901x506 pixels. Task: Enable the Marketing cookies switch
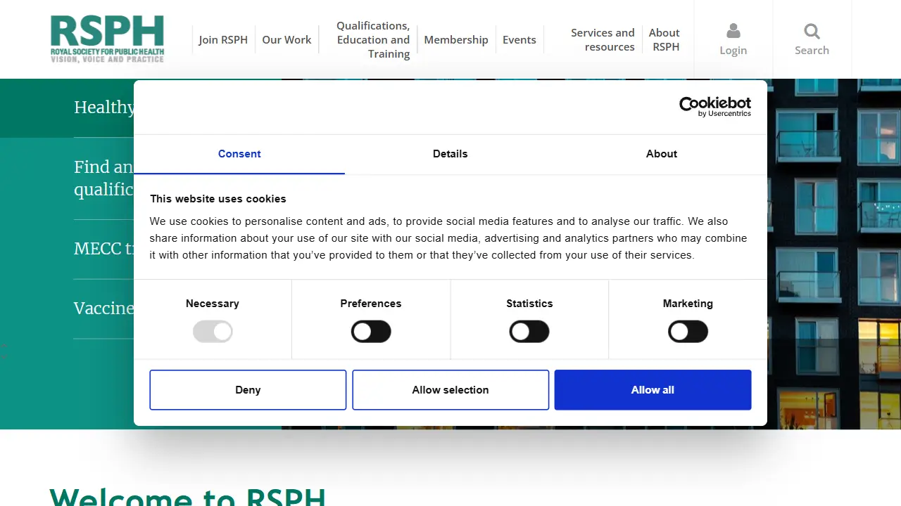point(688,332)
